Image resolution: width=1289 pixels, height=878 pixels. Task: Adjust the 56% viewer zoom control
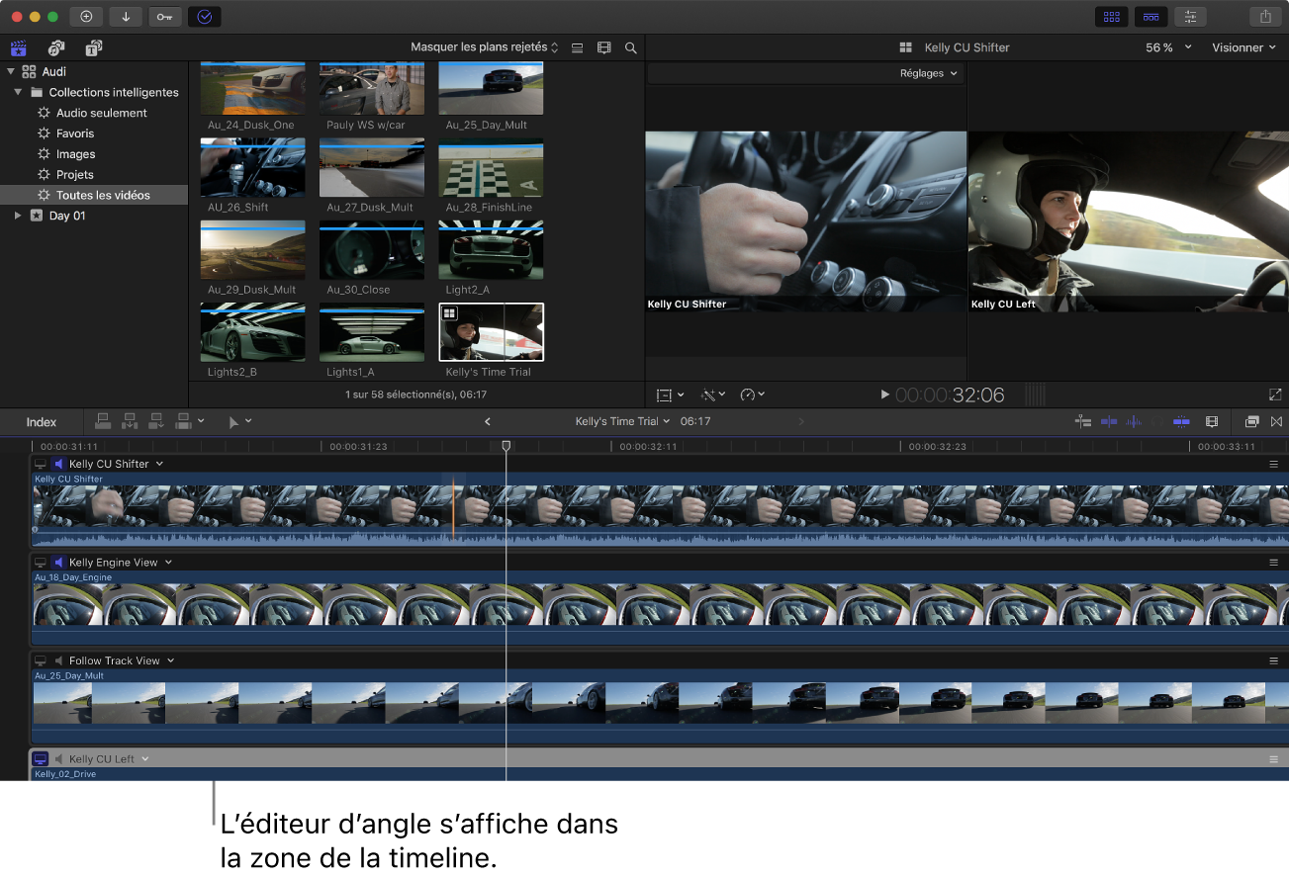[x=1167, y=46]
